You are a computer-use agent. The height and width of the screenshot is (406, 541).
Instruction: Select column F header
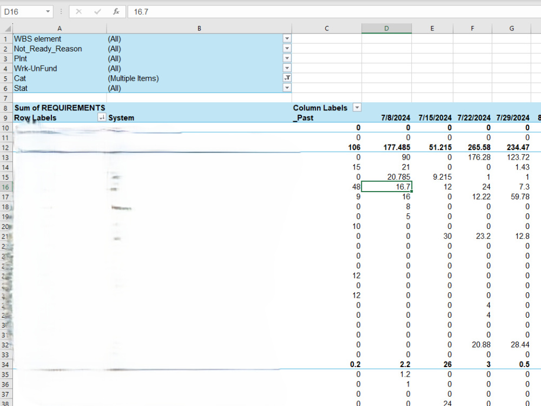click(472, 29)
